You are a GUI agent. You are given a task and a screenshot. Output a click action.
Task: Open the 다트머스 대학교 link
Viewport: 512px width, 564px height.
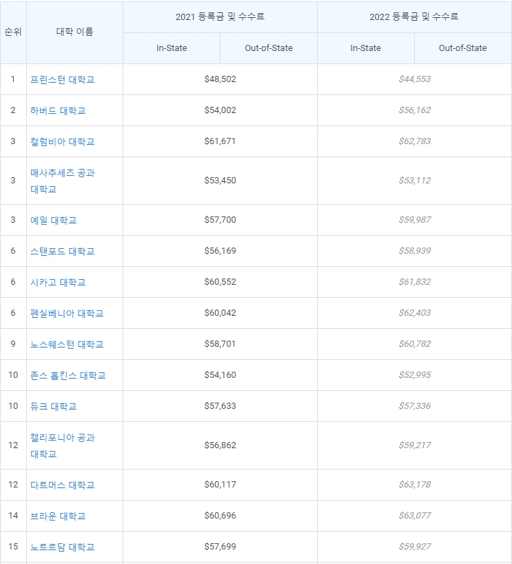[62, 485]
